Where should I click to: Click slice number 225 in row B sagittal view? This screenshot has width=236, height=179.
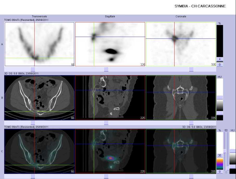pos(142,118)
